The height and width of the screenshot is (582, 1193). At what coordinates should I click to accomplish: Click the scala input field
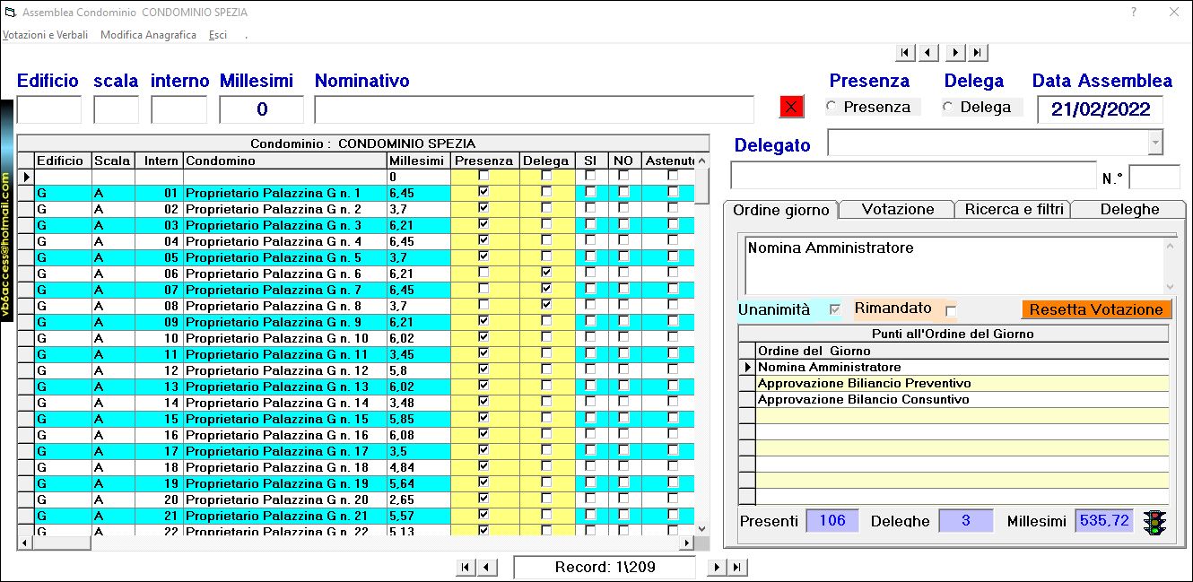tap(116, 109)
